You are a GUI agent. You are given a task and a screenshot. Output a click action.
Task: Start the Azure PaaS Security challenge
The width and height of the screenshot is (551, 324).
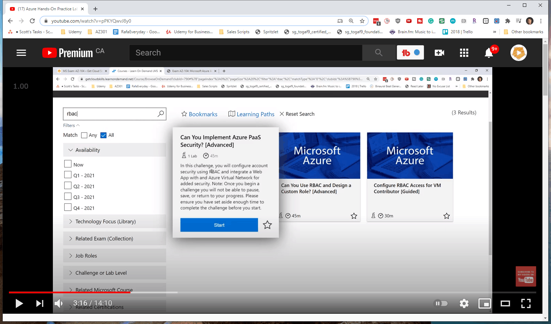219,225
